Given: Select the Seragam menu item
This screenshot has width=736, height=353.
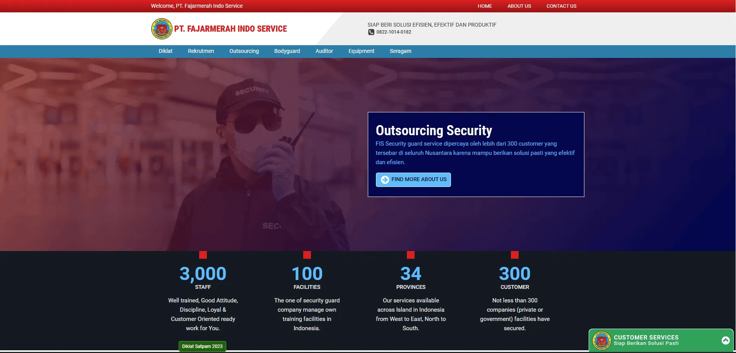Looking at the screenshot, I should 400,51.
